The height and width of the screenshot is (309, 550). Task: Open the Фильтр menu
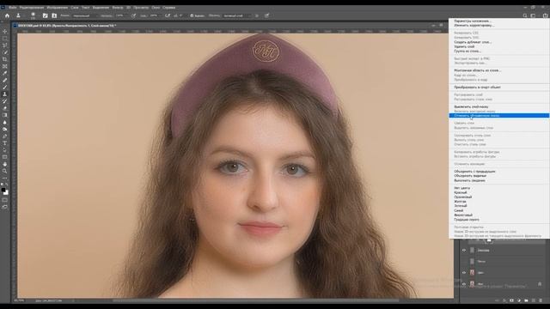(118, 8)
